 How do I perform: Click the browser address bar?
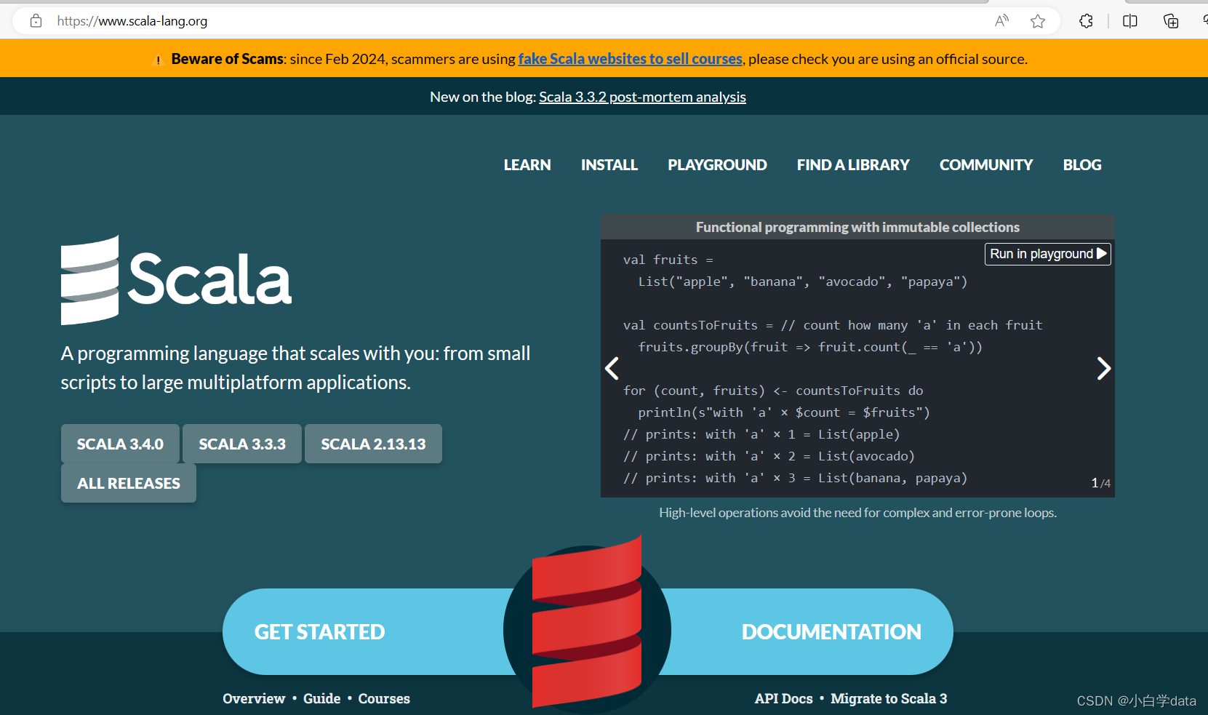[509, 21]
